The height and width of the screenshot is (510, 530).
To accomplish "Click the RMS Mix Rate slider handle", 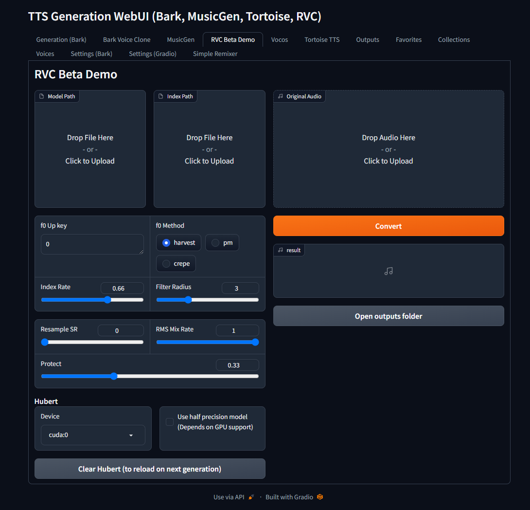I will pyautogui.click(x=256, y=342).
